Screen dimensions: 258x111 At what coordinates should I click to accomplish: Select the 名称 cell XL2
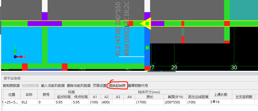(x=29, y=102)
